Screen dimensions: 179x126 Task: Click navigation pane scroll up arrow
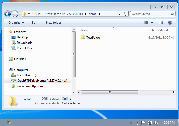pos(74,29)
